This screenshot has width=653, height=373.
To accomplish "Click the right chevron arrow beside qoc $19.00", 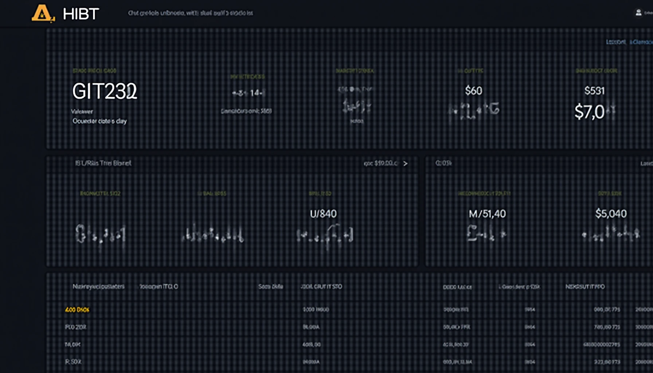I will (x=405, y=164).
